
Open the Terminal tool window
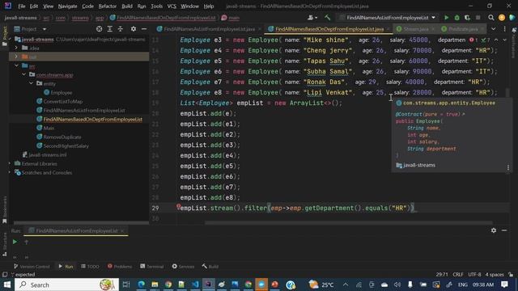pyautogui.click(x=151, y=266)
